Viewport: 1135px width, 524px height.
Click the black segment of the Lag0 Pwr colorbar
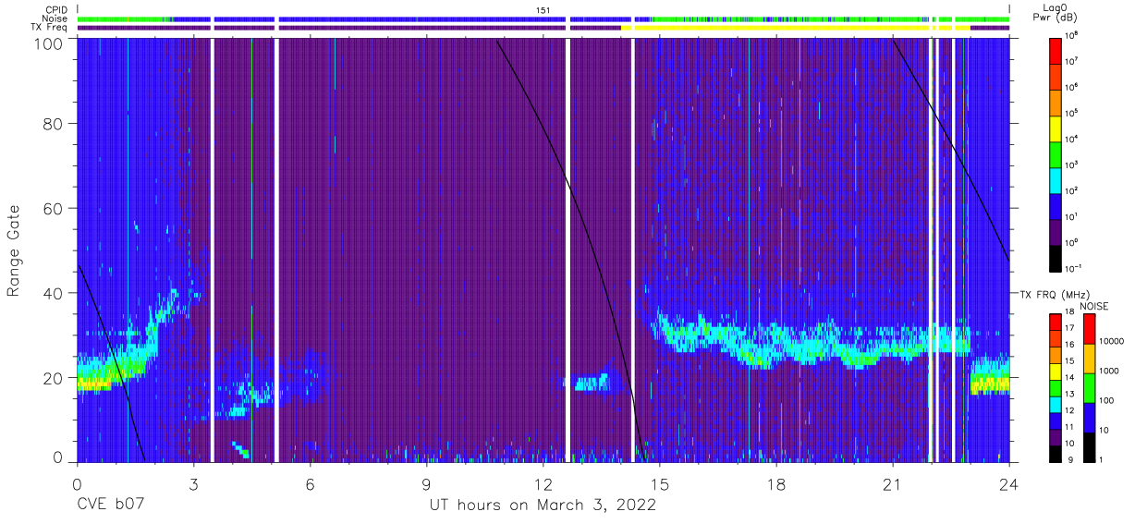[x=1056, y=258]
